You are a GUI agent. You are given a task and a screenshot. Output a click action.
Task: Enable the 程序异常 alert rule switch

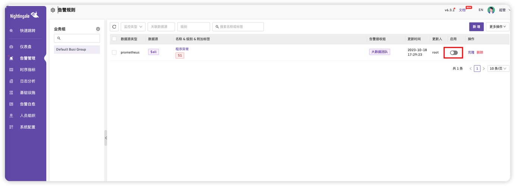tap(454, 53)
